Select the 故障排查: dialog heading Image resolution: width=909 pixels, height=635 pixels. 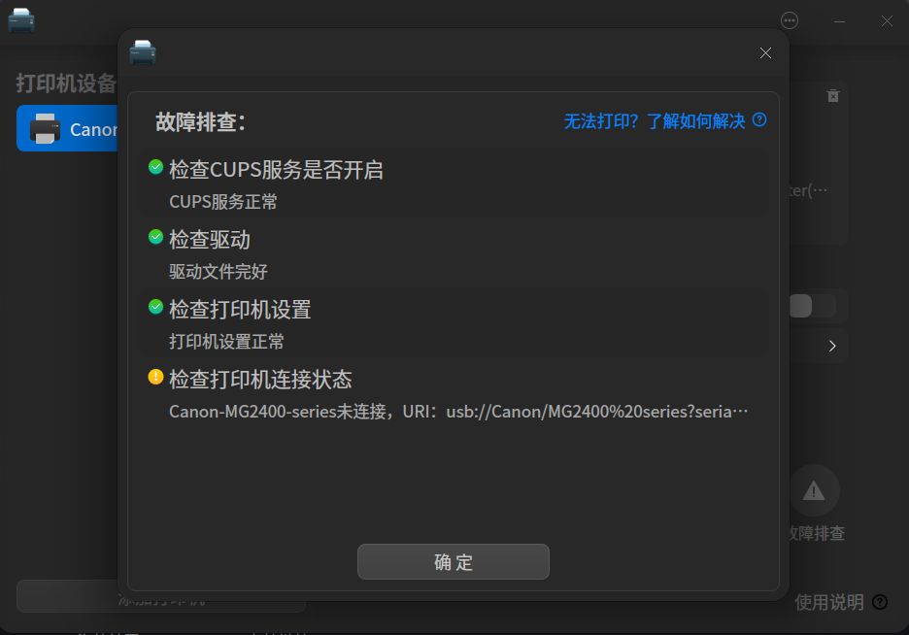[x=201, y=122]
